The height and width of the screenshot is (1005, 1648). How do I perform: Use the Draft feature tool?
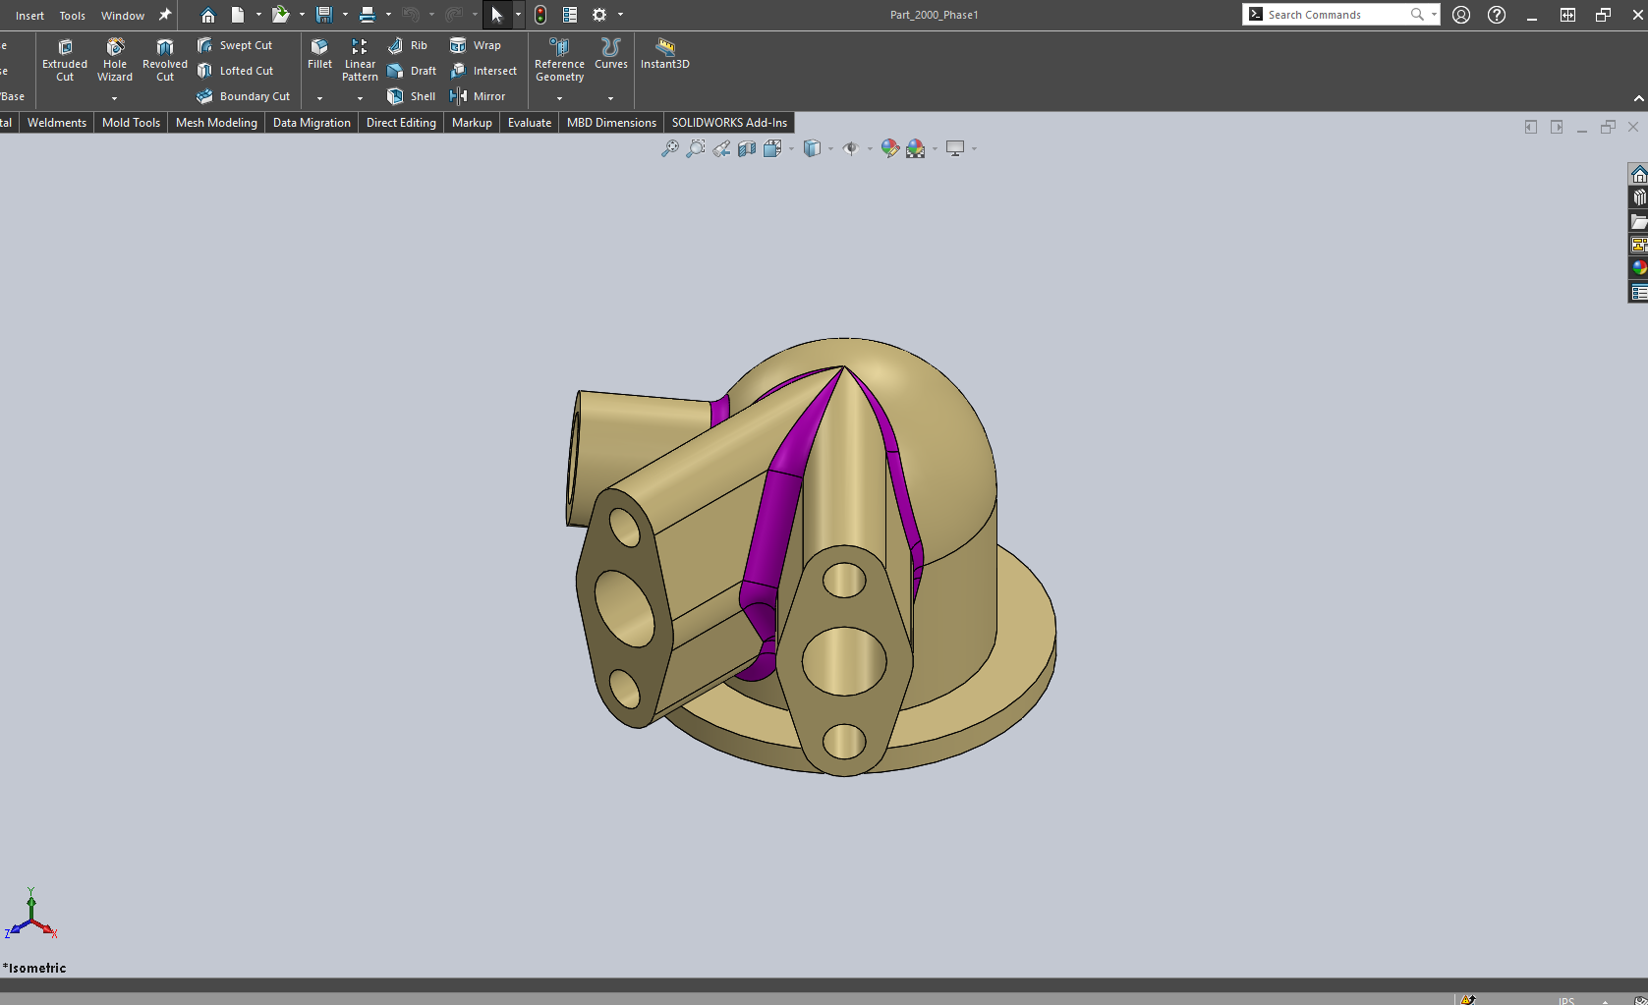(412, 71)
